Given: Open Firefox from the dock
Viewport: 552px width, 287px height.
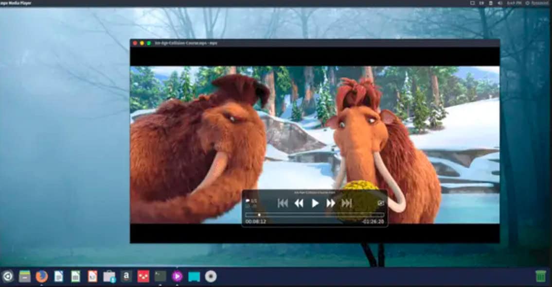Looking at the screenshot, I should click(x=41, y=276).
